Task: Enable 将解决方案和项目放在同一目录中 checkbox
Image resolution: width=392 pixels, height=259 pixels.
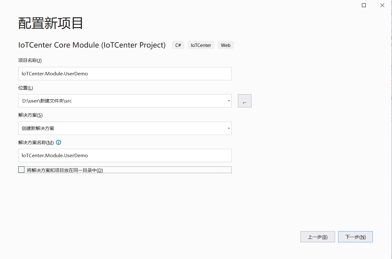Action: click(x=21, y=170)
